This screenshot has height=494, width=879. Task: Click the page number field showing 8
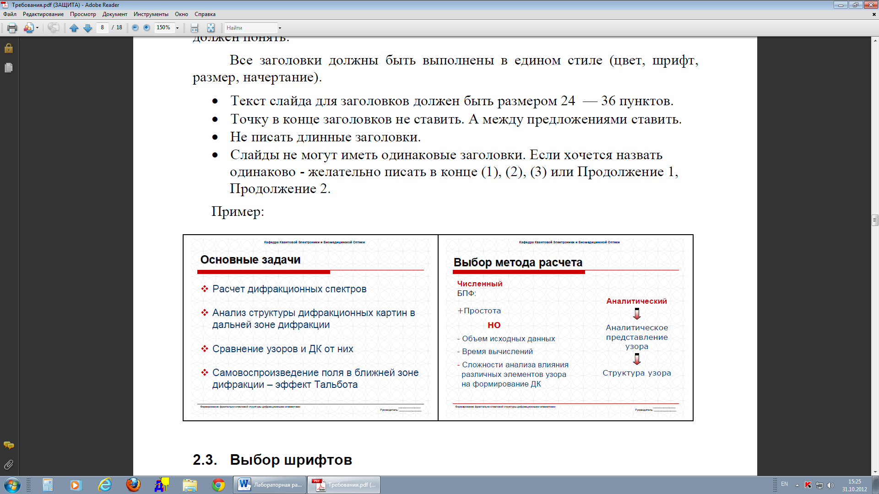(102, 27)
